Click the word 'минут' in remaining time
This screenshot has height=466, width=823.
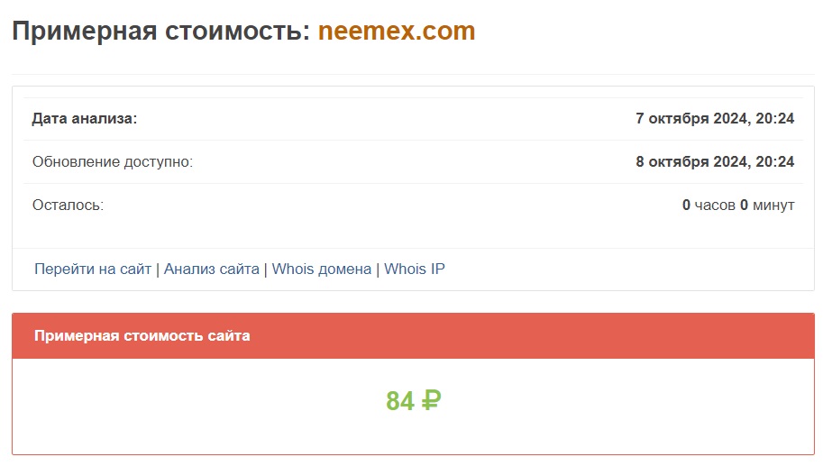click(773, 205)
